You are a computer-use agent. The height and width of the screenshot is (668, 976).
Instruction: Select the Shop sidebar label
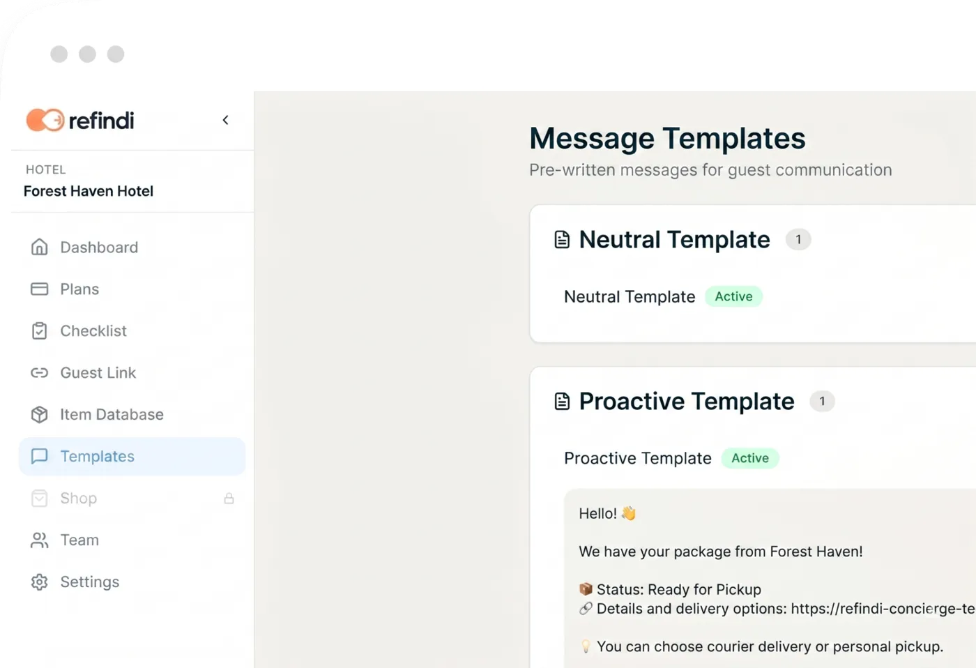click(x=78, y=498)
